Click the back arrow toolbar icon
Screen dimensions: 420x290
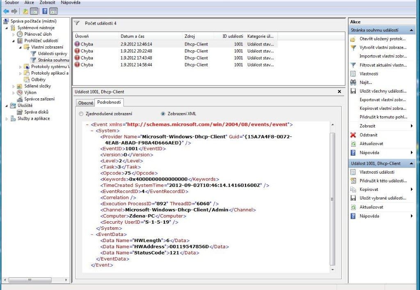point(6,11)
